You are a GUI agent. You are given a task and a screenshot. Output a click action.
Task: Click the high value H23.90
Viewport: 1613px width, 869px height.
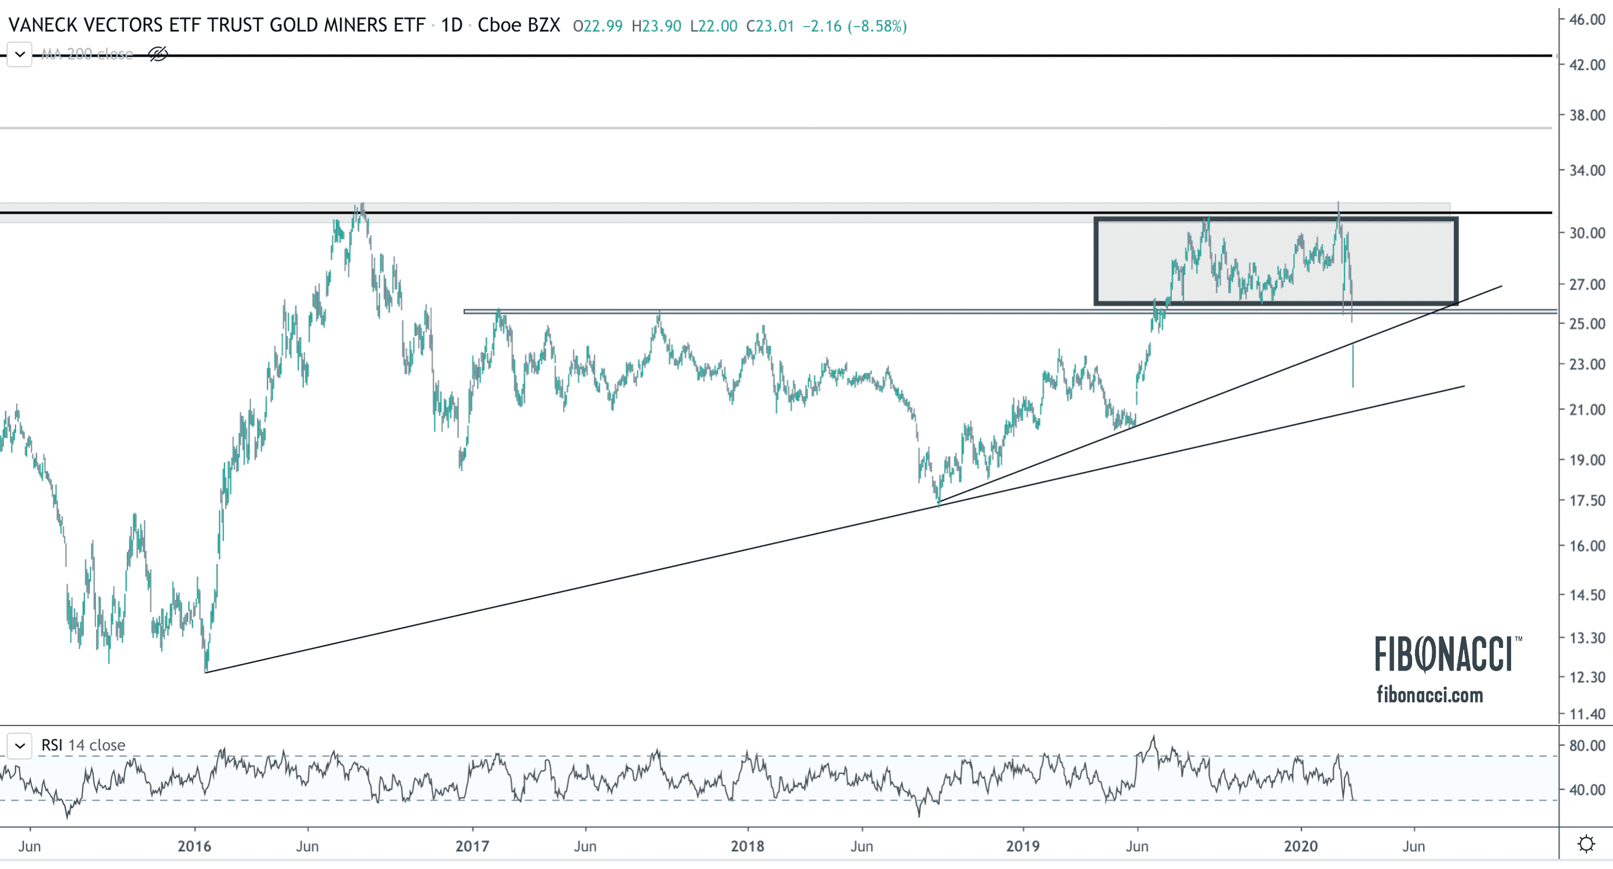click(x=656, y=26)
